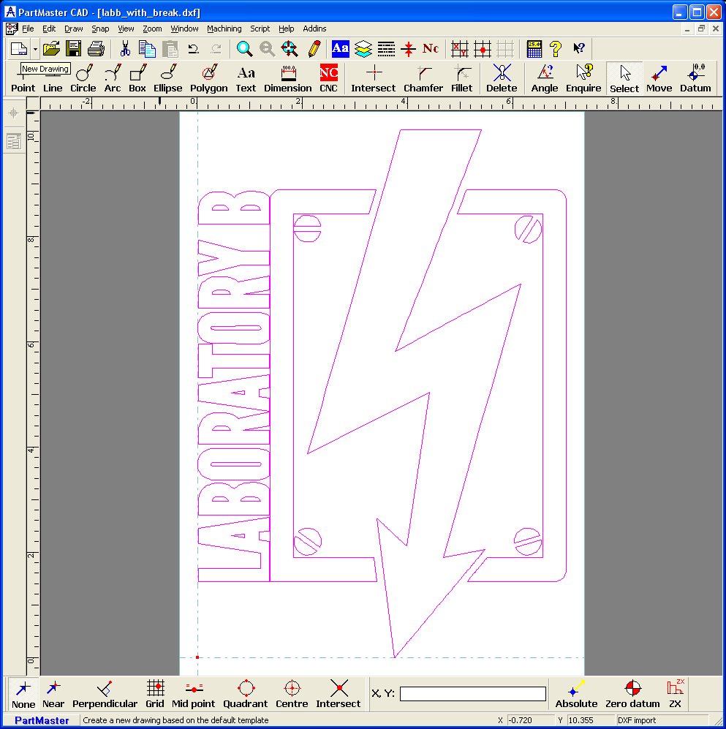726x729 pixels.
Task: Click the pencil redraw icon
Action: coord(314,48)
